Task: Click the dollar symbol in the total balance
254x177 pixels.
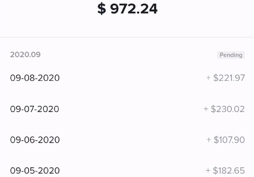Action: pos(102,9)
